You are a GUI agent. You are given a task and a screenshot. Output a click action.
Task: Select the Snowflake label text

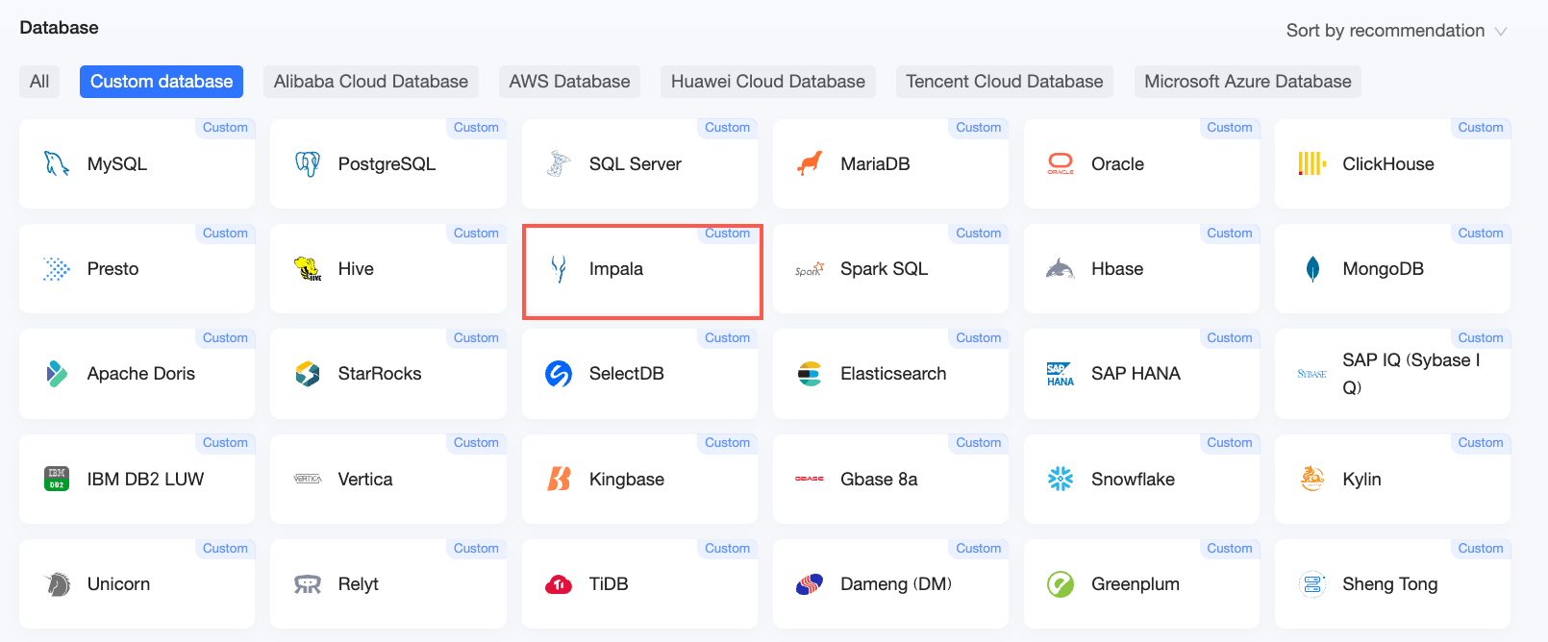pyautogui.click(x=1133, y=479)
